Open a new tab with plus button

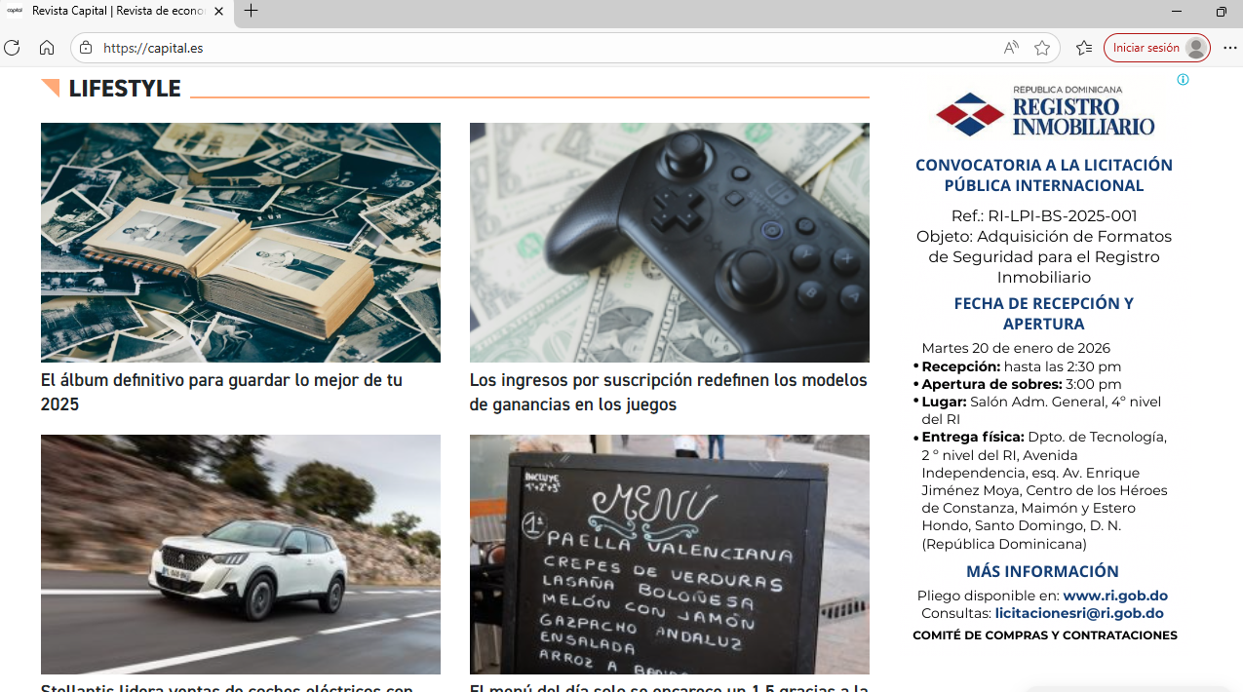[252, 12]
